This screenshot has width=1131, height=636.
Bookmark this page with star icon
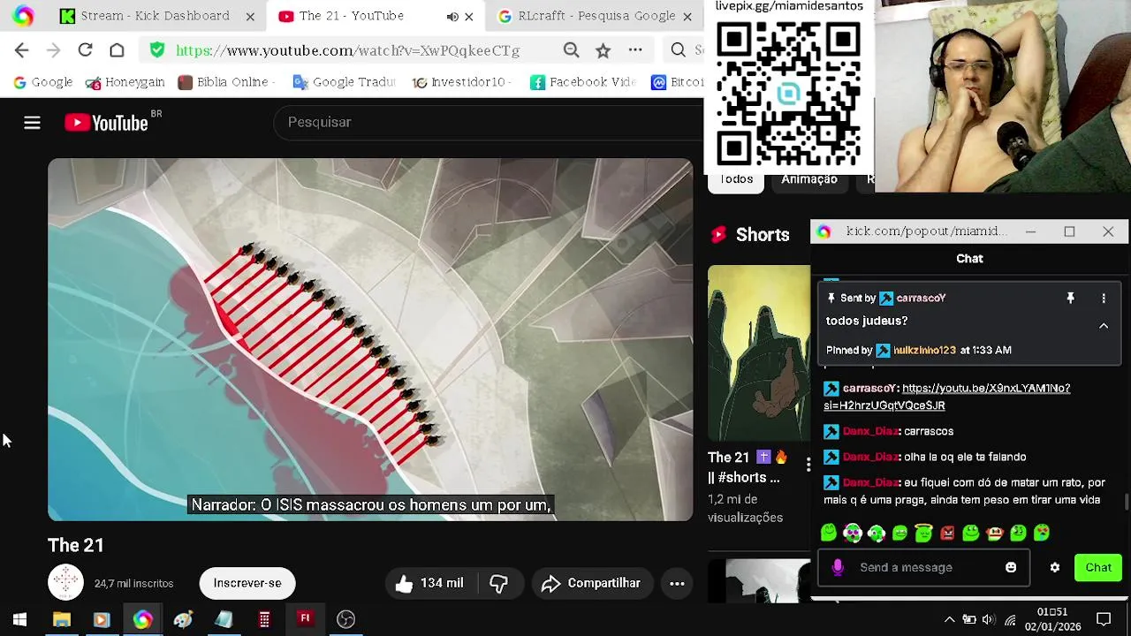(x=603, y=50)
